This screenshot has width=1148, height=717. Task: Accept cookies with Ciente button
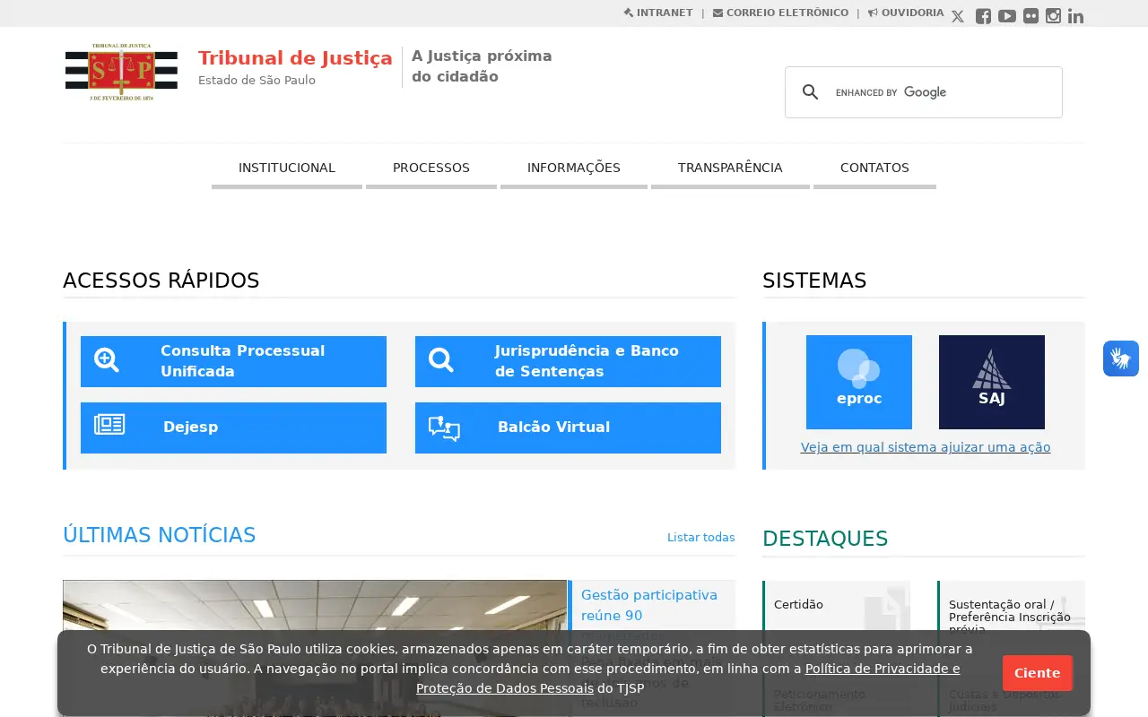click(1038, 673)
